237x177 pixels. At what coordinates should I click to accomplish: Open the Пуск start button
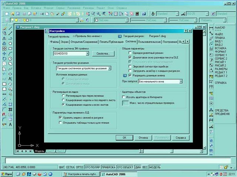(x=7, y=174)
